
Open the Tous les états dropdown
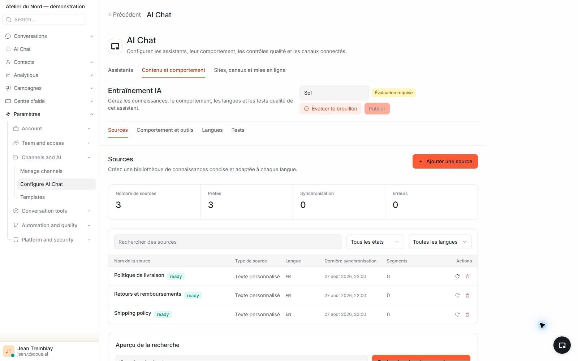coord(375,242)
